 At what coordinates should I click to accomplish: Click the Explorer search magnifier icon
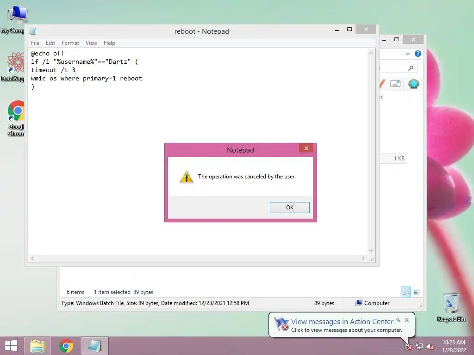point(411,68)
